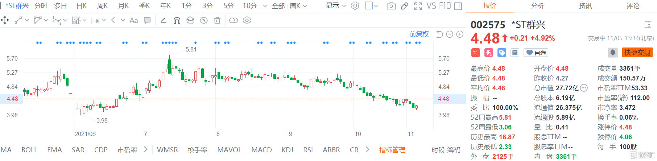
Task: Select the text annotation Aa tool
Action: coord(134,21)
